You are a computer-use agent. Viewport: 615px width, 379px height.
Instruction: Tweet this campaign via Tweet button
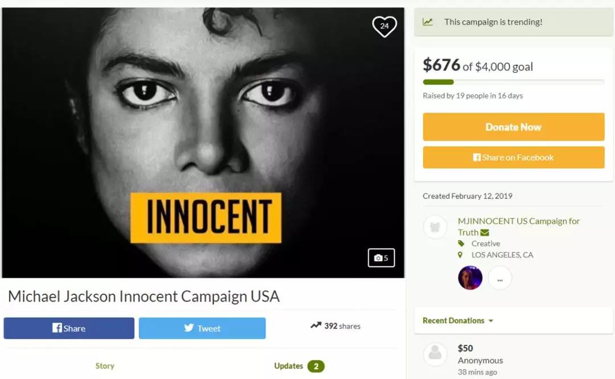click(x=202, y=328)
